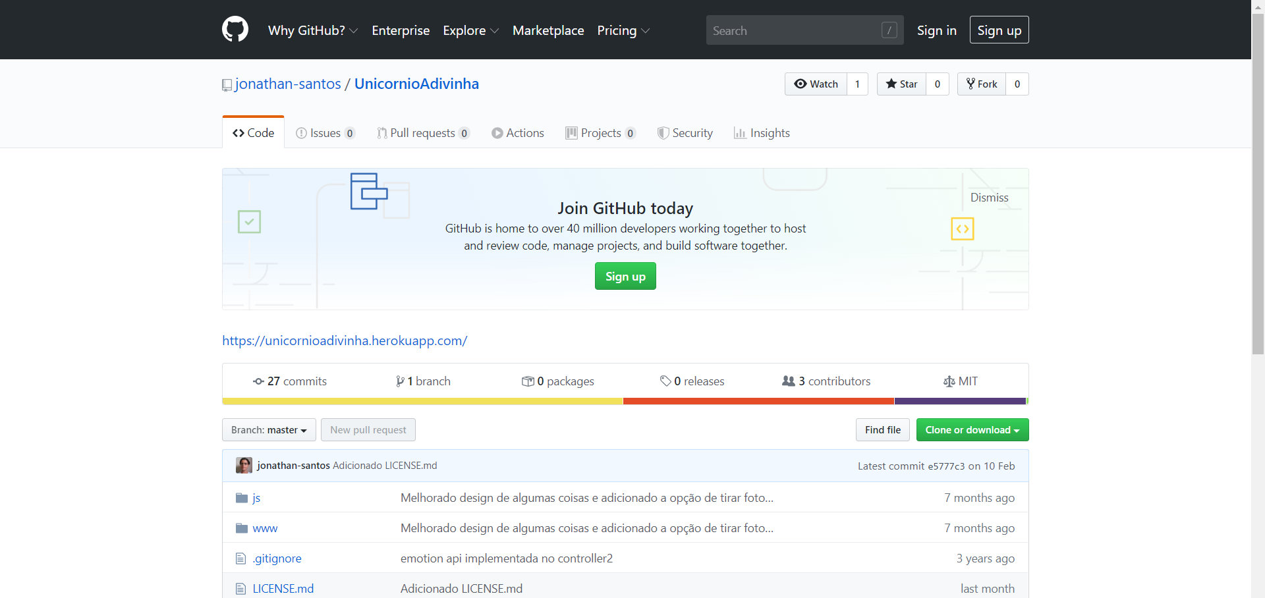Image resolution: width=1265 pixels, height=598 pixels.
Task: Switch to the Insights tab
Action: coord(762,133)
